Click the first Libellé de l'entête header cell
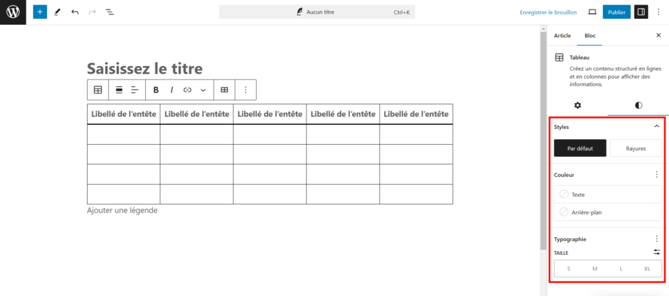669x296 pixels. [123, 114]
